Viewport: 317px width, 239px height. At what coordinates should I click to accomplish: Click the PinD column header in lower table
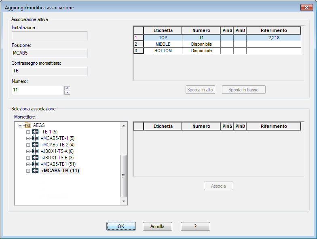pos(240,126)
